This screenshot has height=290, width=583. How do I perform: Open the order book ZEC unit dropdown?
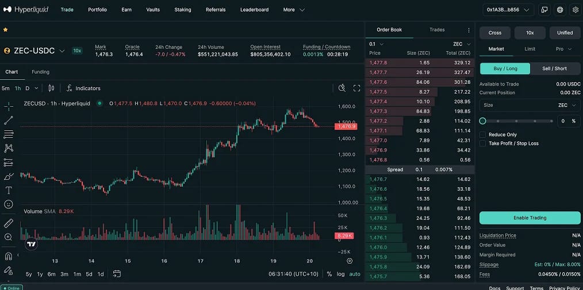(462, 44)
